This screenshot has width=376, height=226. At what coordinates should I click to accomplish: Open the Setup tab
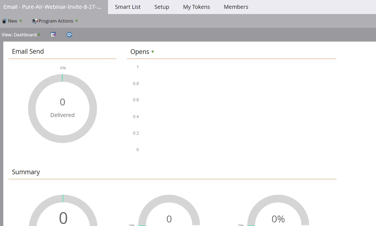click(x=162, y=7)
